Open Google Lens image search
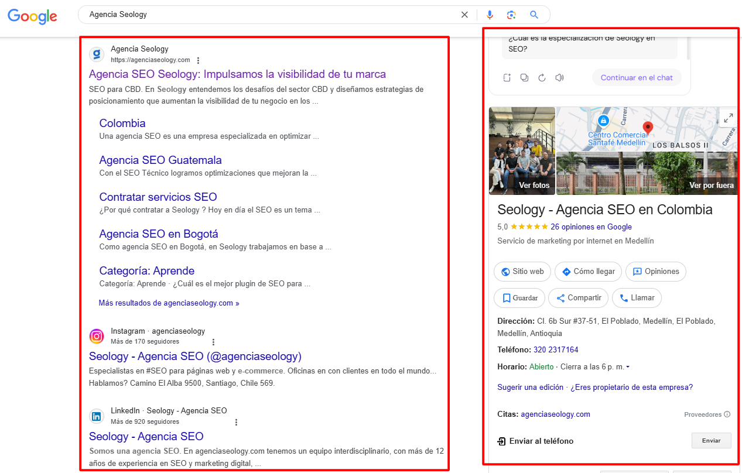The width and height of the screenshot is (742, 473). [511, 15]
